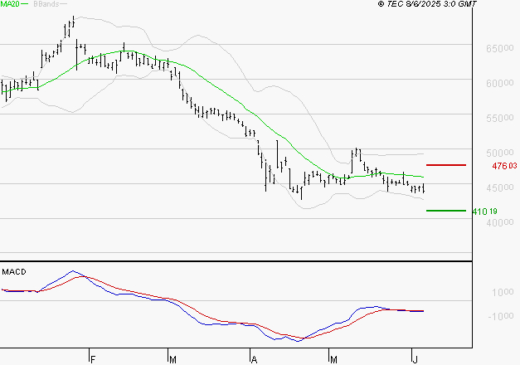The image size is (520, 365).
Task: Click the red 476.03 resistance line
Action: click(x=446, y=165)
